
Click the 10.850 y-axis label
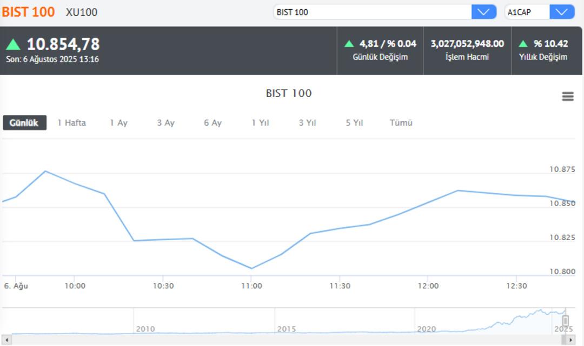562,203
